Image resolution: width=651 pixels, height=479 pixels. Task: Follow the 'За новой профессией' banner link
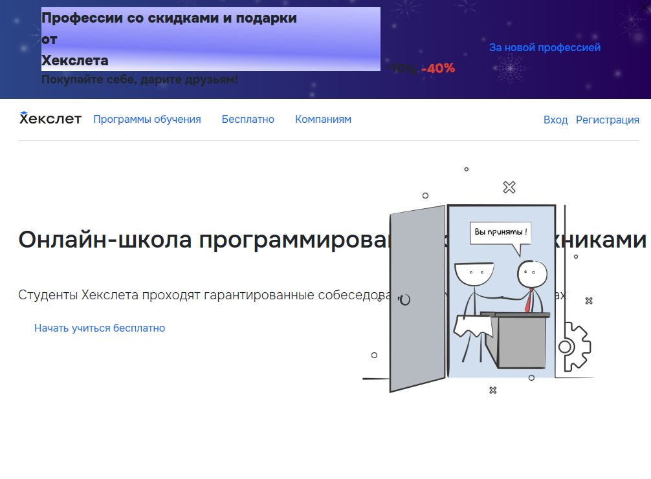click(x=545, y=47)
